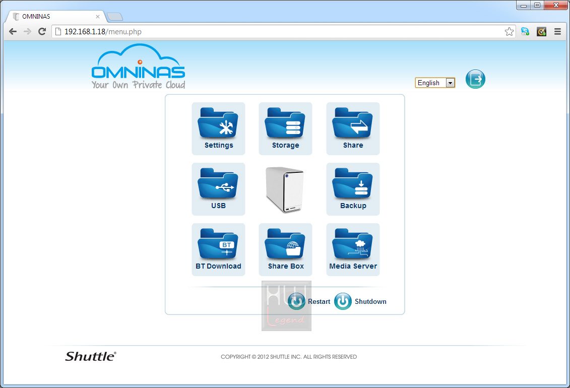Click the extension icon beside the Chrome menu
Screen dimensions: 570x388
[x=541, y=32]
